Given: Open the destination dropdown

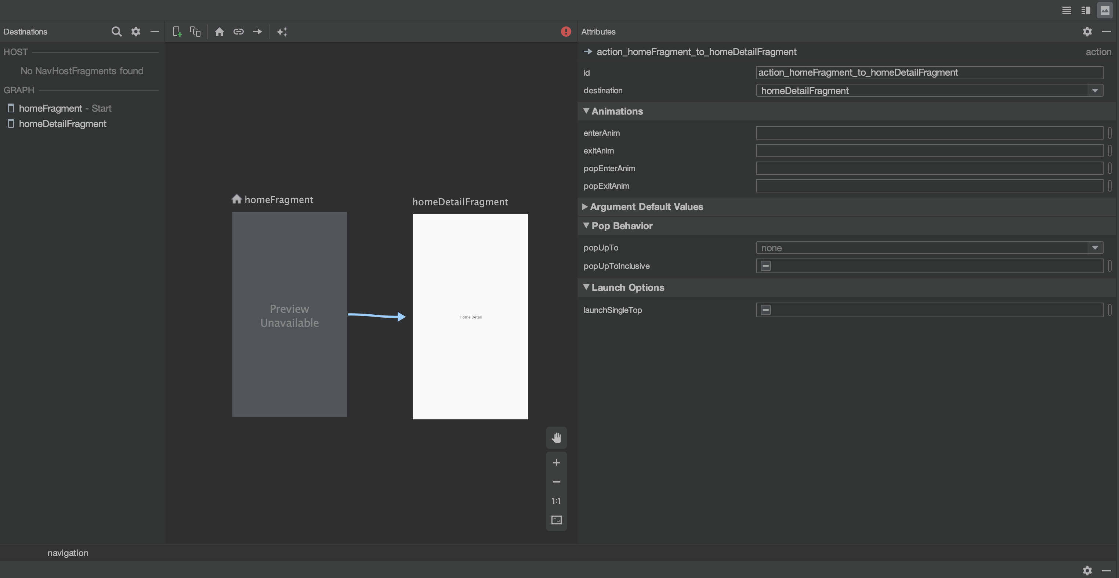Looking at the screenshot, I should 1095,91.
